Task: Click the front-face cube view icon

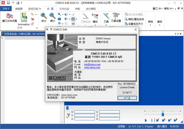Action: (x=66, y=15)
